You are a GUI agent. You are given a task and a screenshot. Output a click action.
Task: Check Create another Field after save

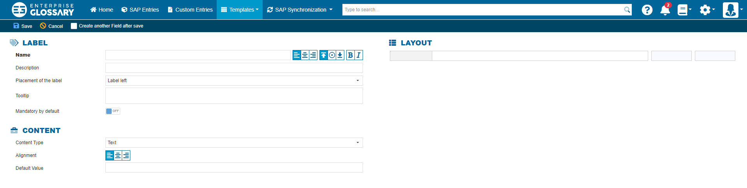click(74, 26)
